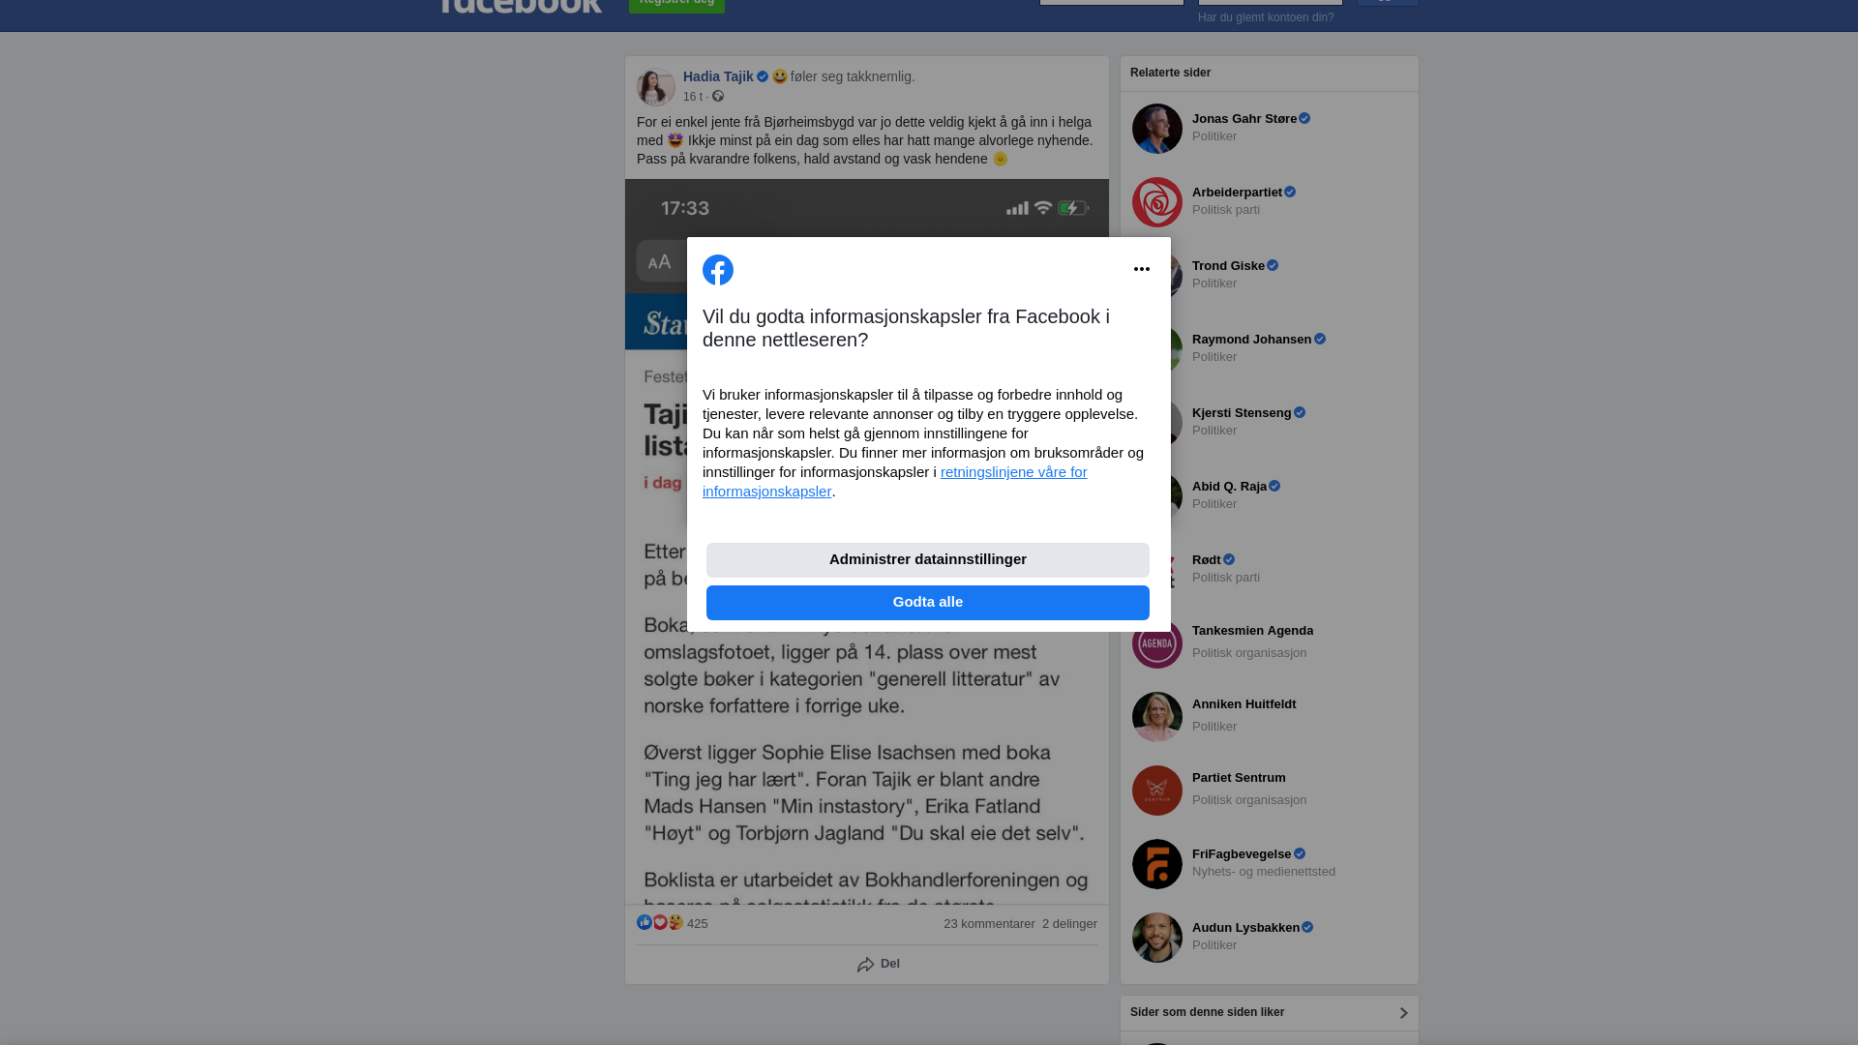The height and width of the screenshot is (1045, 1858).
Task: Open Arbeiderpartiet rose logo
Action: [1157, 202]
